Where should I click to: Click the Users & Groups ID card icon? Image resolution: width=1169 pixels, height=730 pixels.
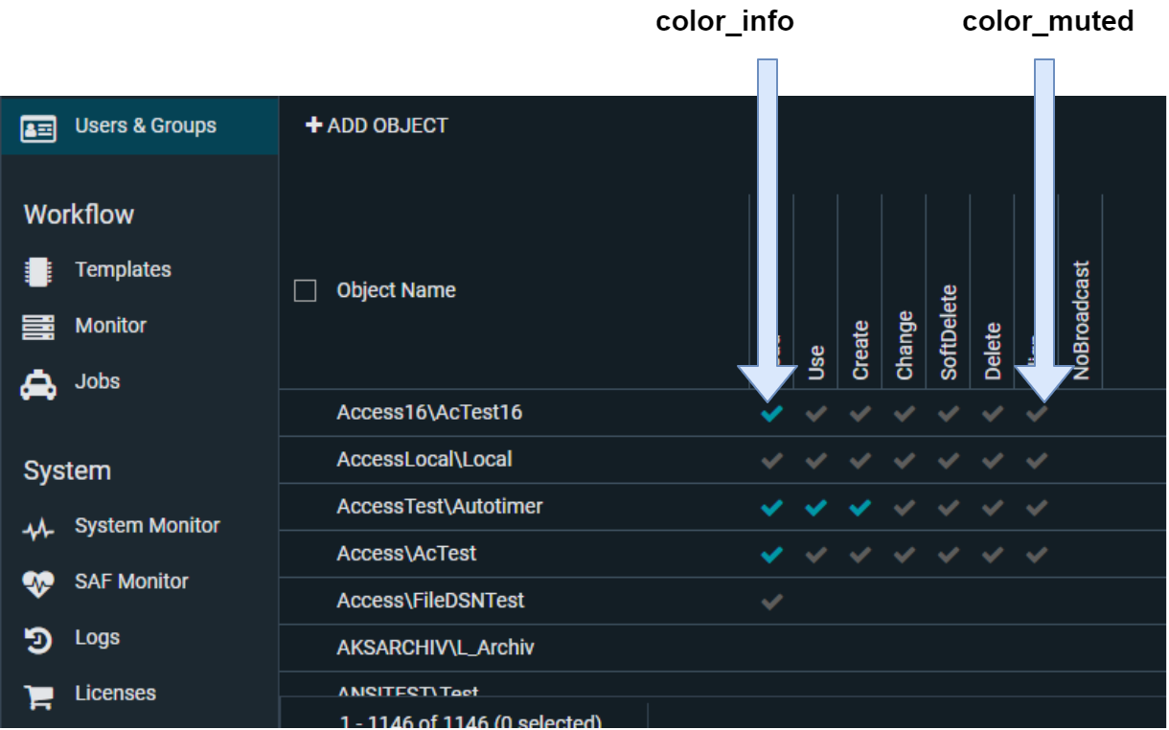[37, 127]
